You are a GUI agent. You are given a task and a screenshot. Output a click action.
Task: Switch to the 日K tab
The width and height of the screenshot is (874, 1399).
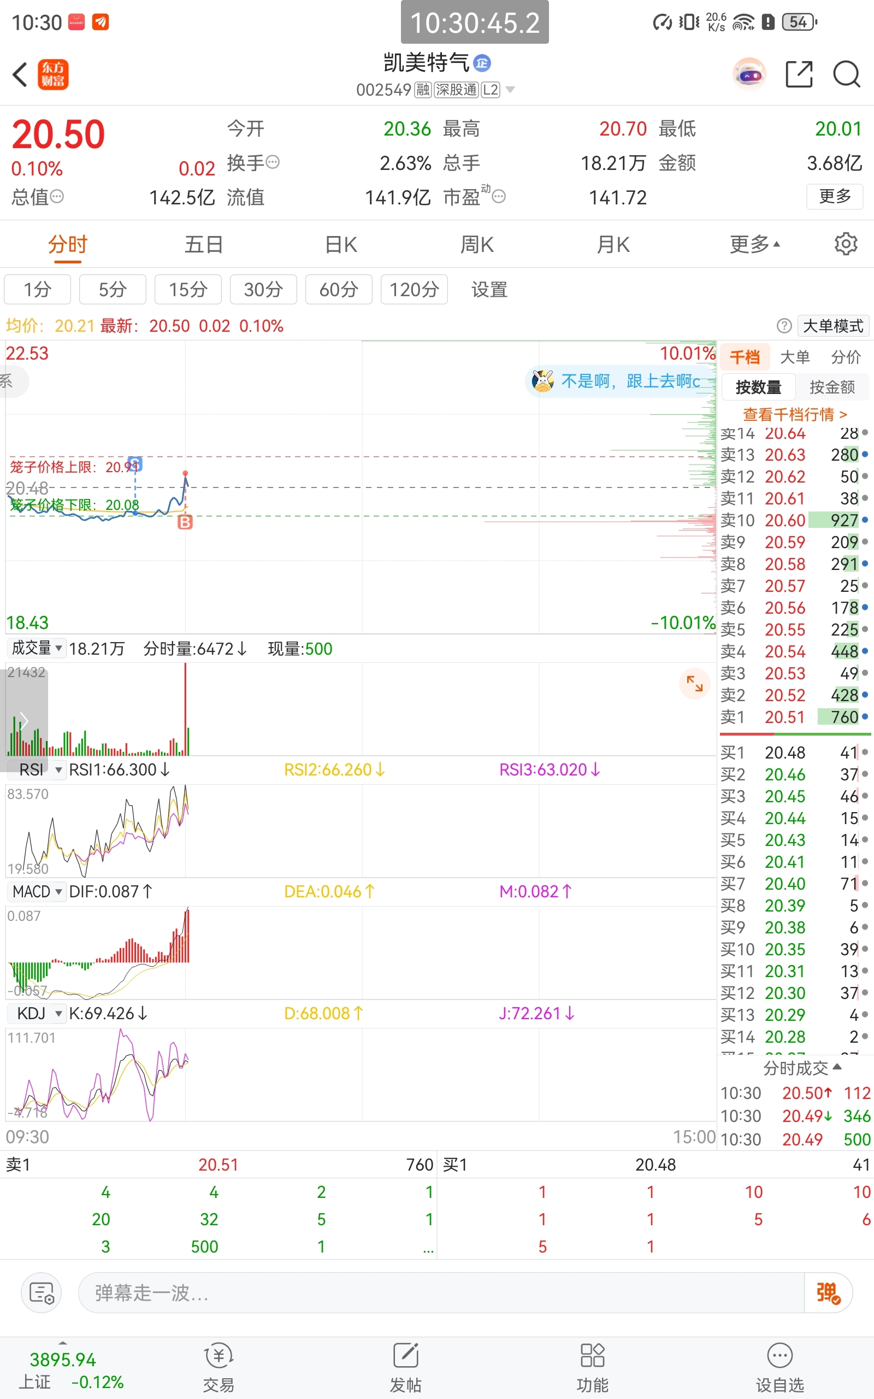point(341,244)
